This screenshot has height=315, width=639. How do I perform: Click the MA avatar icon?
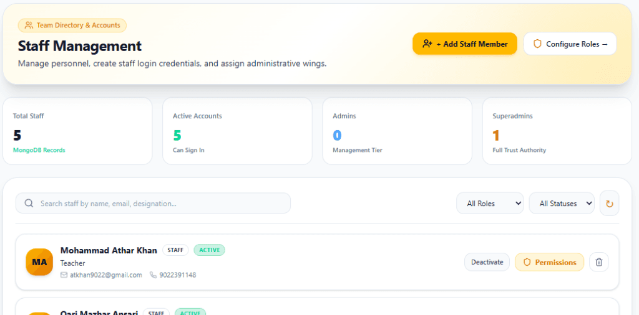[x=39, y=262]
